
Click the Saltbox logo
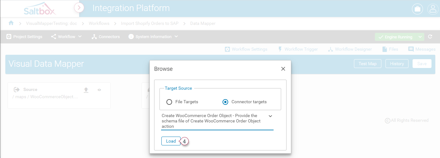pyautogui.click(x=40, y=8)
